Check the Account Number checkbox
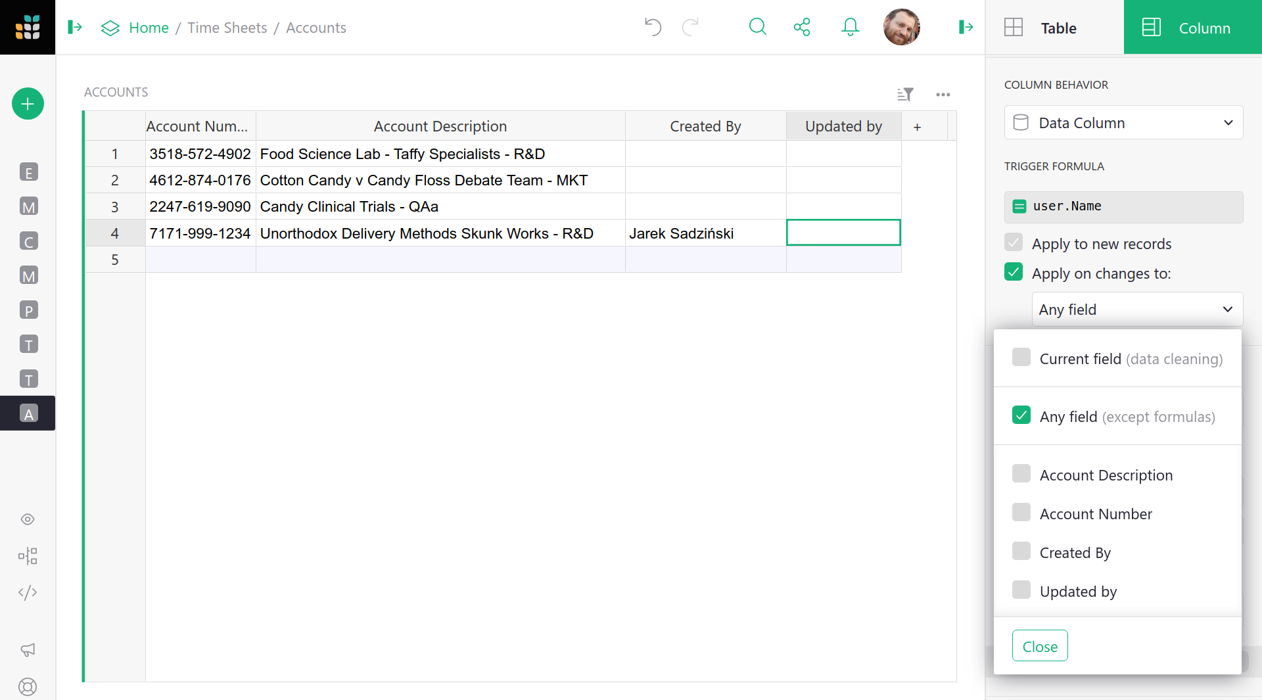1262x700 pixels. click(1021, 513)
